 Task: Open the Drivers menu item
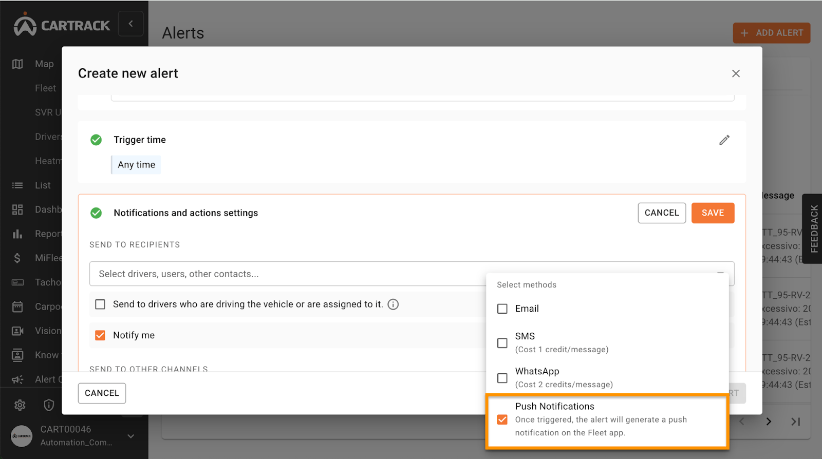[48, 137]
